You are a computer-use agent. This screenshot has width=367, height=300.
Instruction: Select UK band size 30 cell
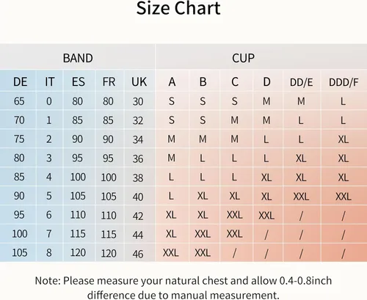[x=138, y=101]
